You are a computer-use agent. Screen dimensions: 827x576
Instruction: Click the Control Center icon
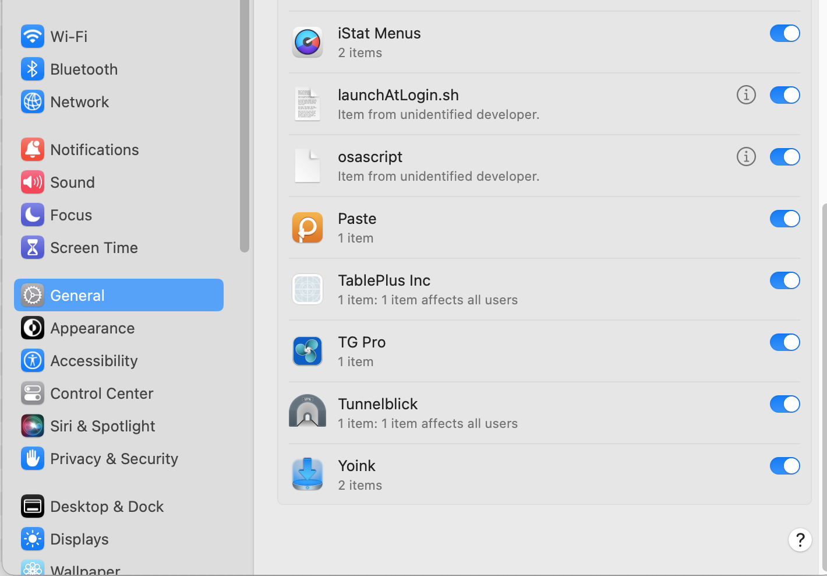pyautogui.click(x=33, y=393)
